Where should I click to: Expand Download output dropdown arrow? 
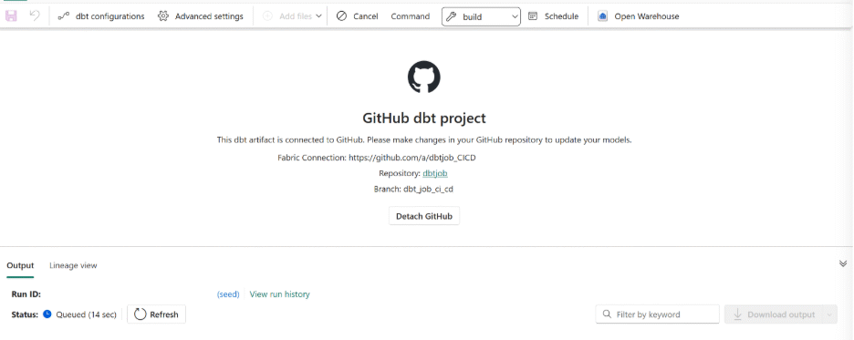pos(830,314)
